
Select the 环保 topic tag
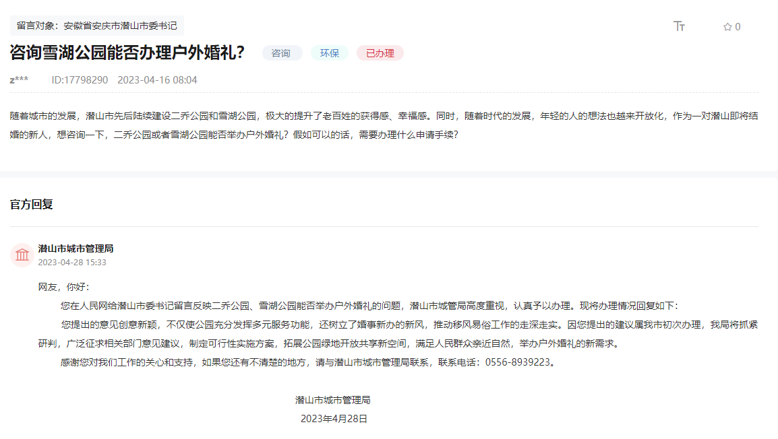point(330,53)
